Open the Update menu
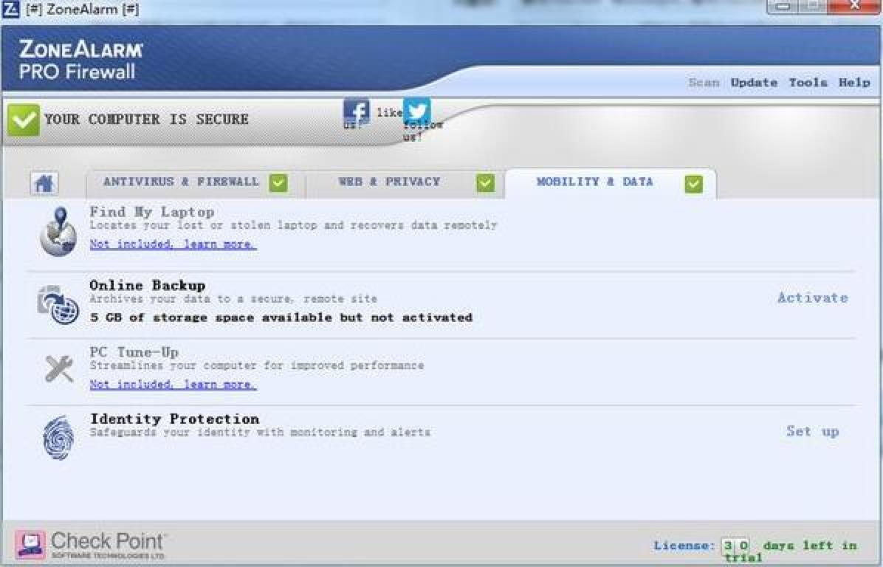 (754, 82)
